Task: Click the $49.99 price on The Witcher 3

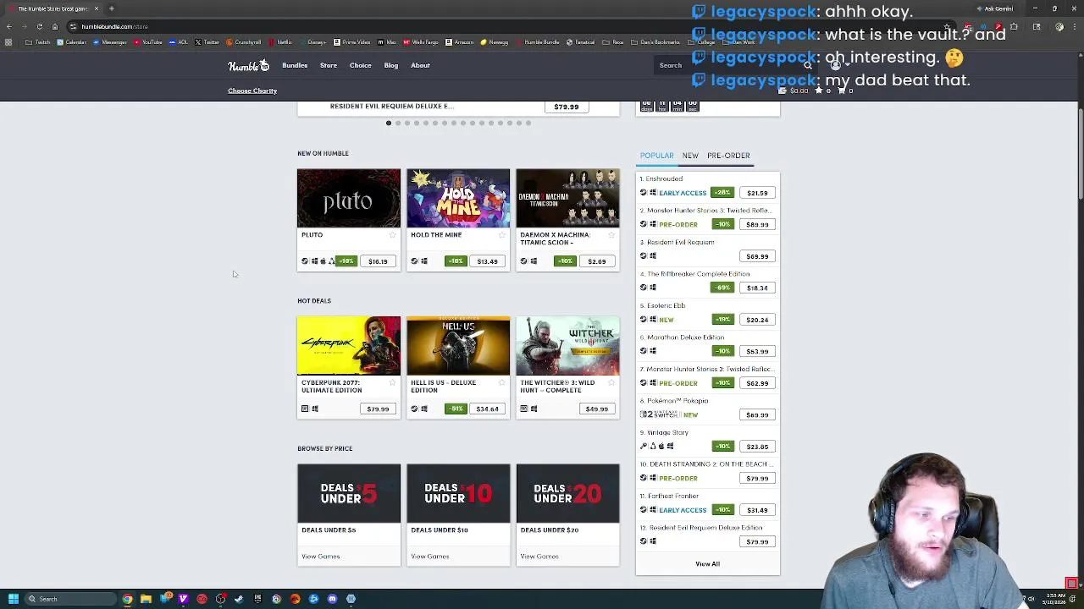Action: pos(596,409)
